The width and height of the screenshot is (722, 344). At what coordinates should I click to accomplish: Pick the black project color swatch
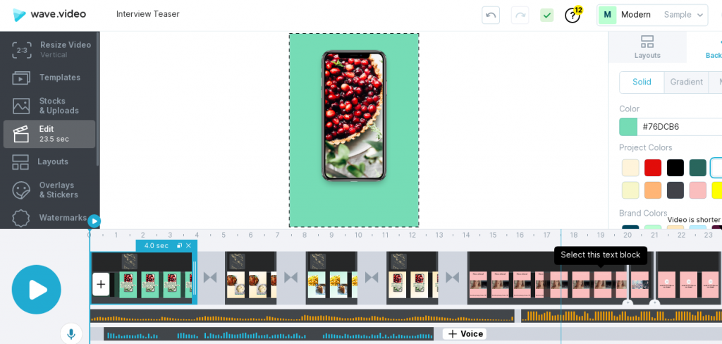675,168
